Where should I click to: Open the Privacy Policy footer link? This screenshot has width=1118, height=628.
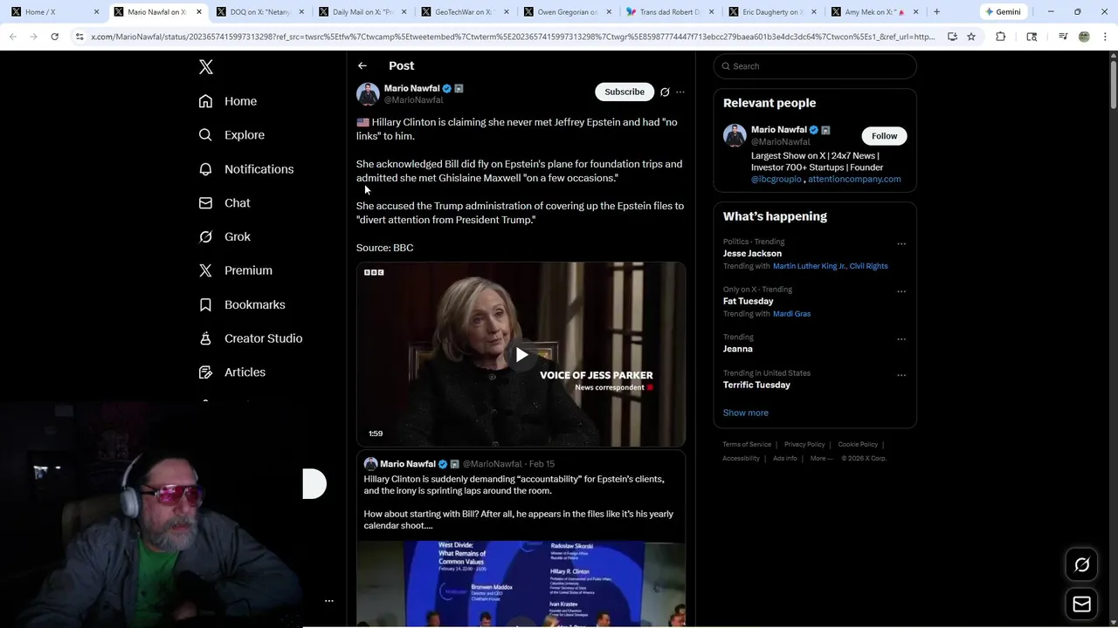[x=804, y=445]
